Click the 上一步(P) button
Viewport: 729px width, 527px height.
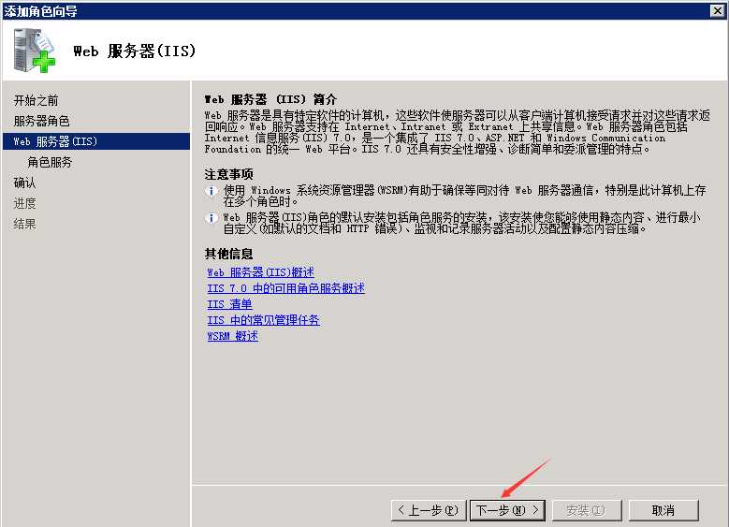pos(429,510)
